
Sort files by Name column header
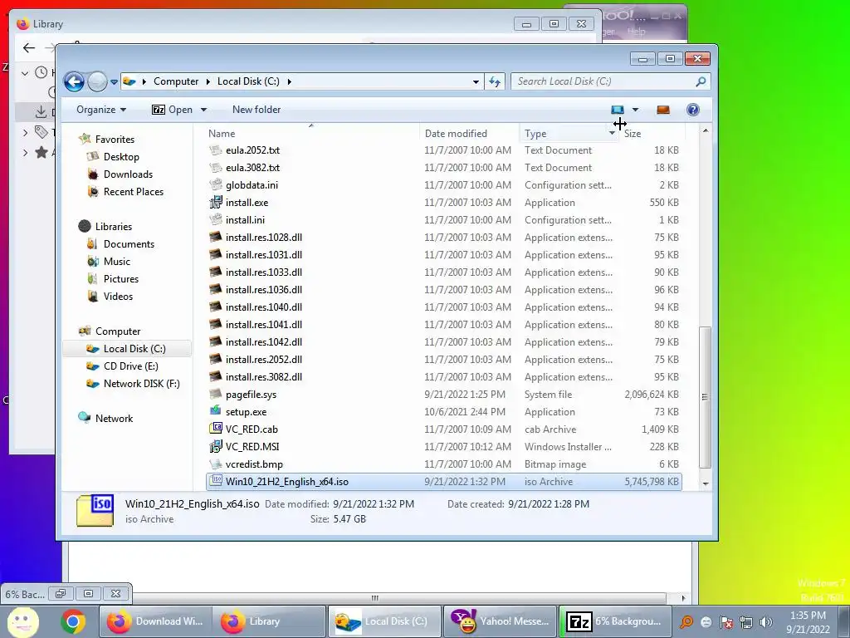coord(312,134)
